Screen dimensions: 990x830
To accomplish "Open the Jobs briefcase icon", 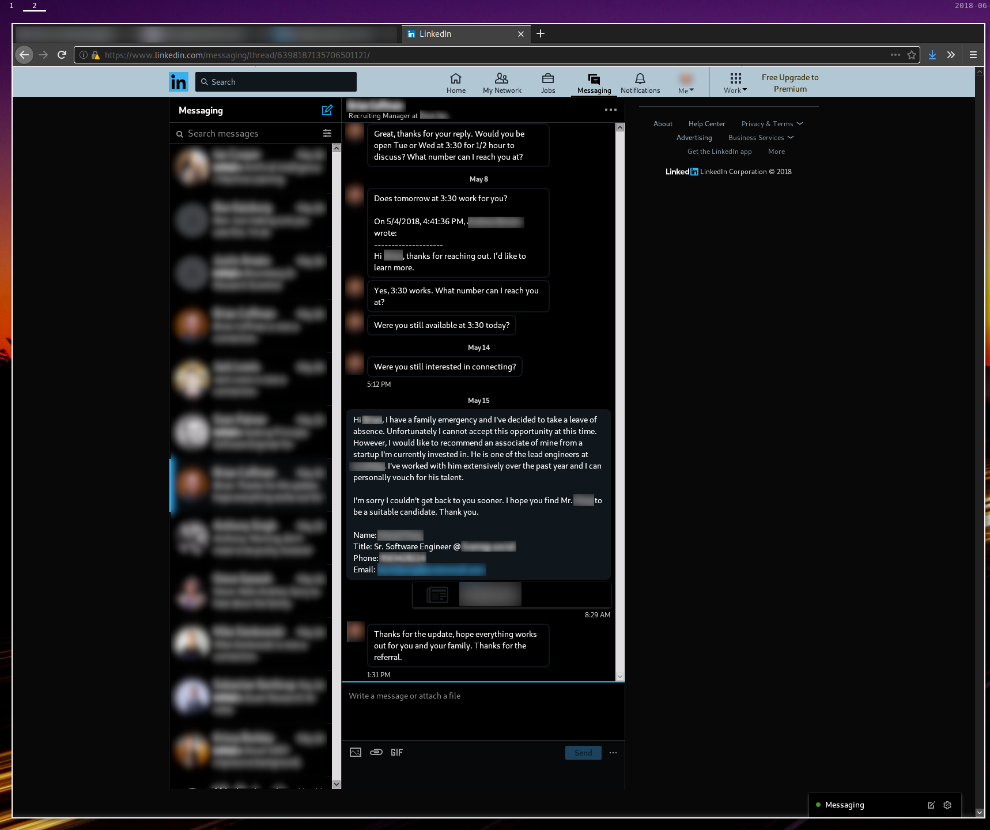I will coord(548,82).
